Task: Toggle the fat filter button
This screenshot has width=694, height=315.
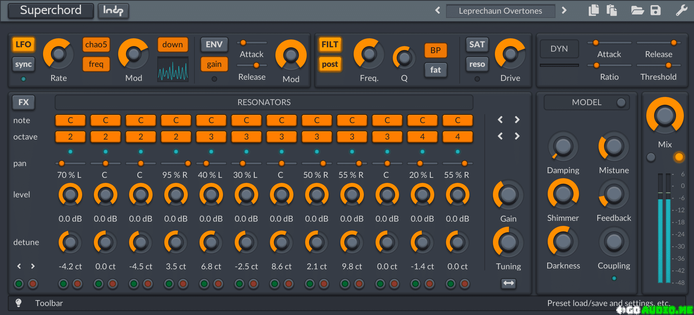Action: click(x=435, y=70)
